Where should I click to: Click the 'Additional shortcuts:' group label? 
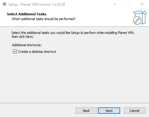pyautogui.click(x=27, y=45)
